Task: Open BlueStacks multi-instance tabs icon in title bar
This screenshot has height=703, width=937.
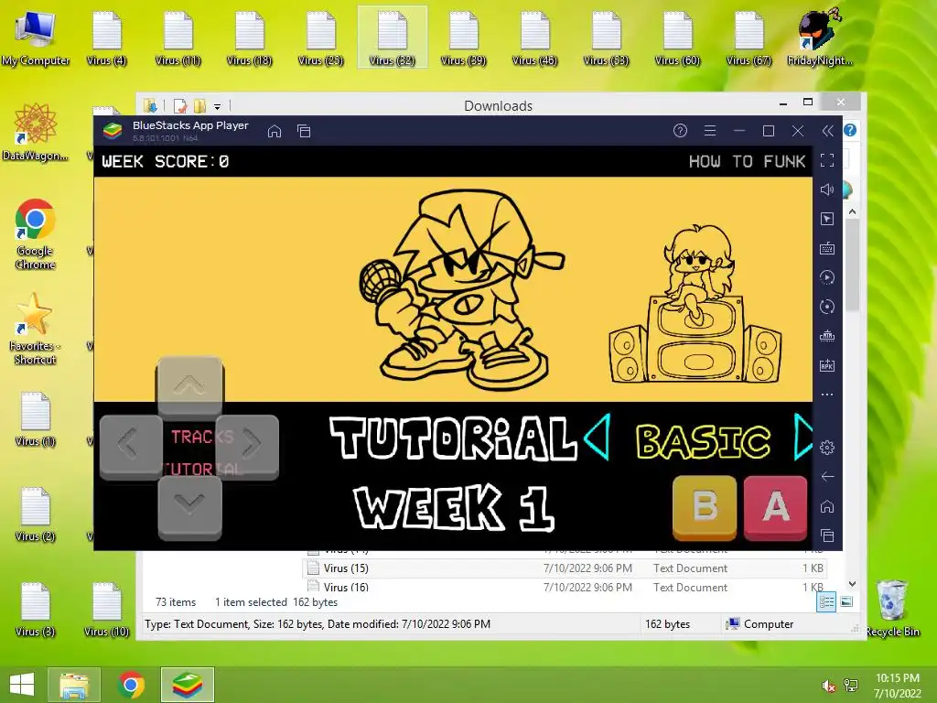Action: [304, 131]
